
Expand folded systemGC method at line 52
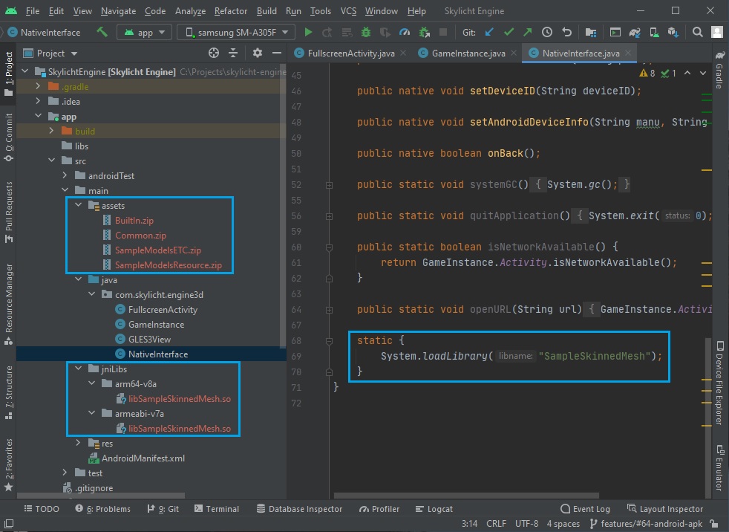[x=329, y=185]
